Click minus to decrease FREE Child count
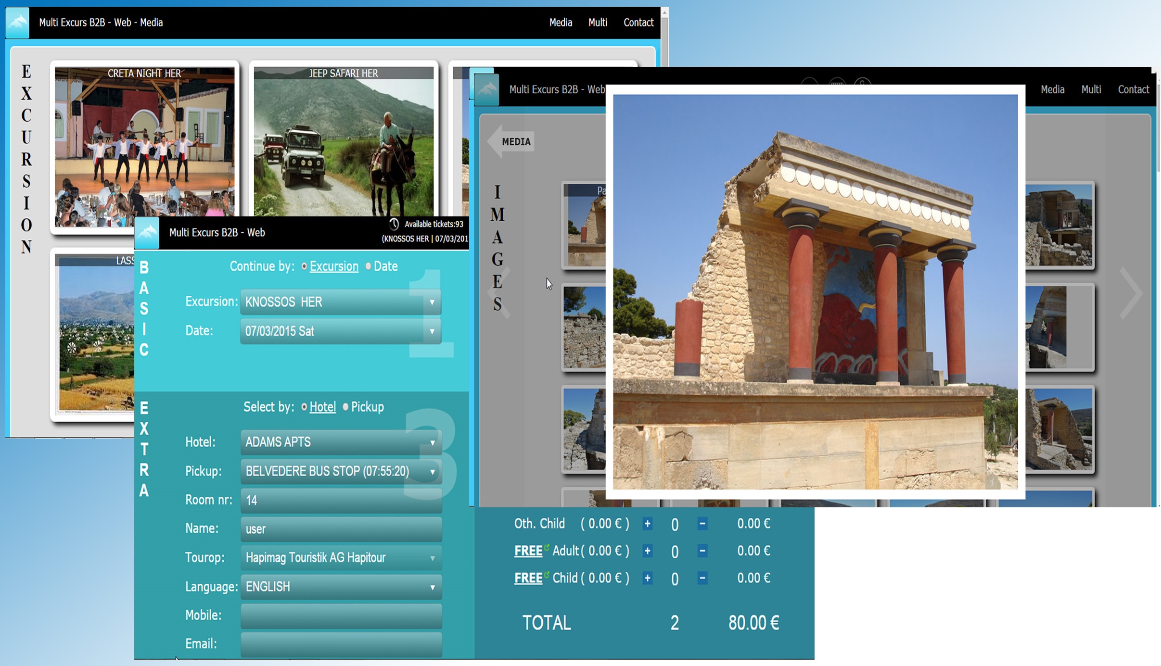The width and height of the screenshot is (1161, 666). [703, 578]
